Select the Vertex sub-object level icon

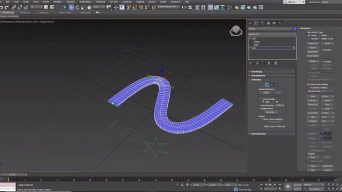coord(267,85)
